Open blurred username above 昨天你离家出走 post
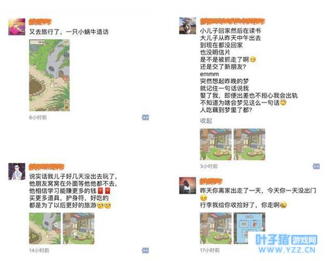333x261 pixels. [211, 181]
